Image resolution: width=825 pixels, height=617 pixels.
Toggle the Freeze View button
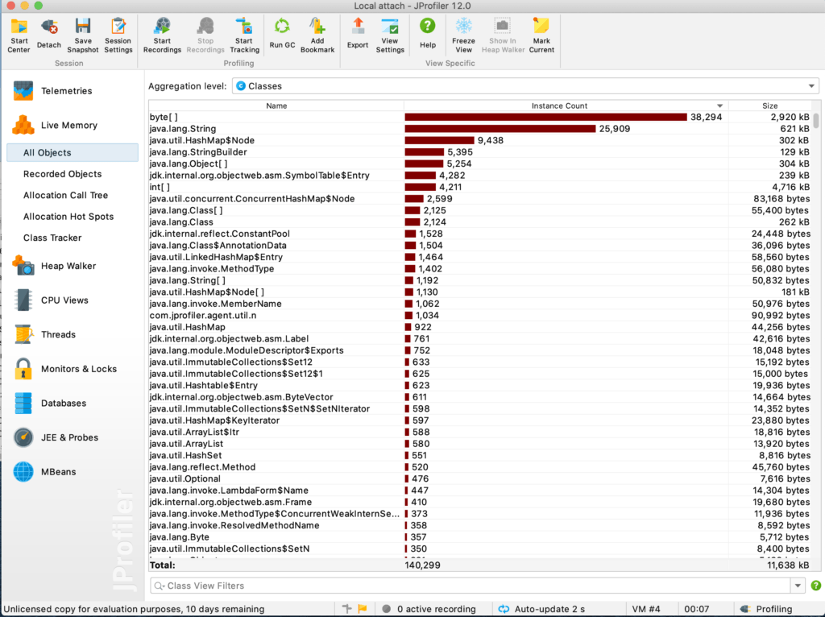[x=463, y=32]
